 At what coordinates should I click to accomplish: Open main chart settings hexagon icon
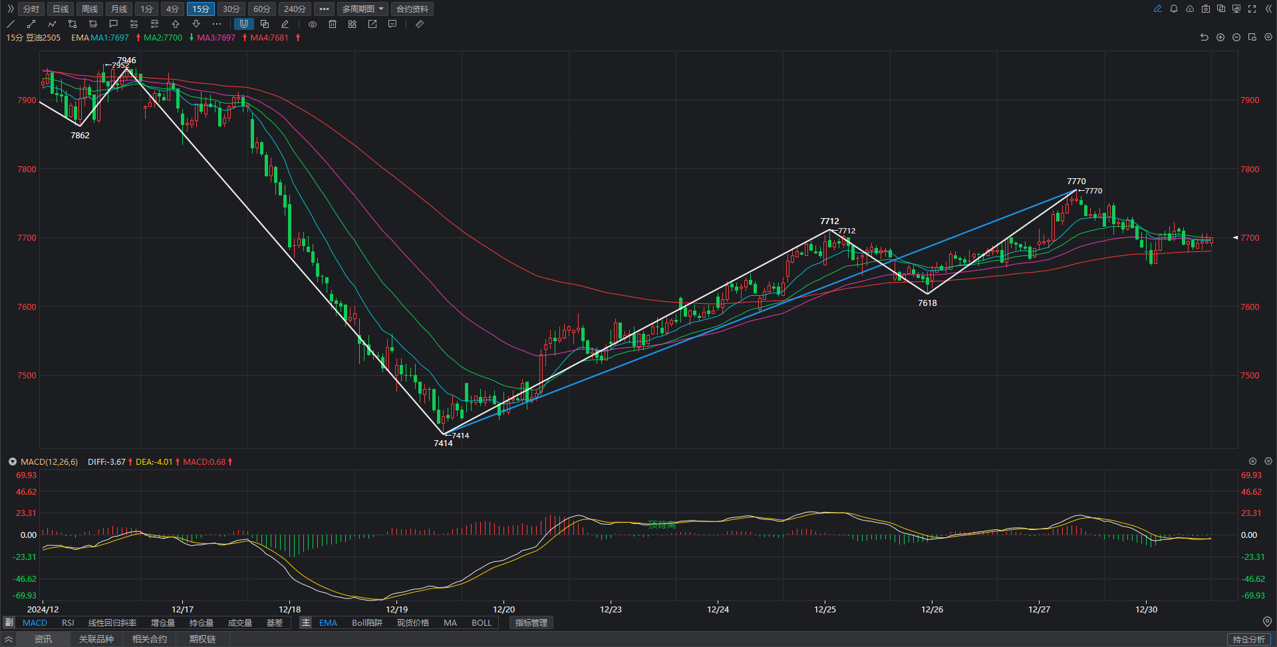click(1268, 37)
